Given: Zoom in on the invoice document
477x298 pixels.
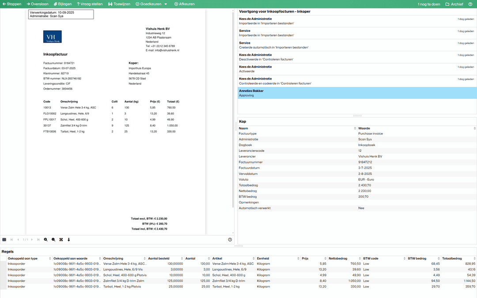Looking at the screenshot, I should point(46,240).
